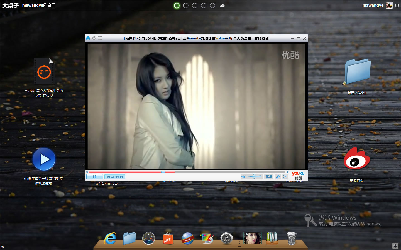Close the video player window
The height and width of the screenshot is (250, 401).
[x=305, y=38]
